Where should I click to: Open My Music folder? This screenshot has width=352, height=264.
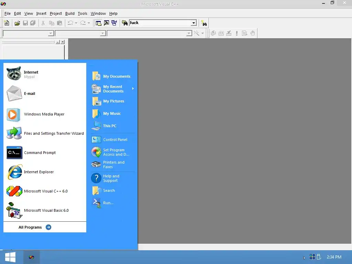pyautogui.click(x=113, y=113)
